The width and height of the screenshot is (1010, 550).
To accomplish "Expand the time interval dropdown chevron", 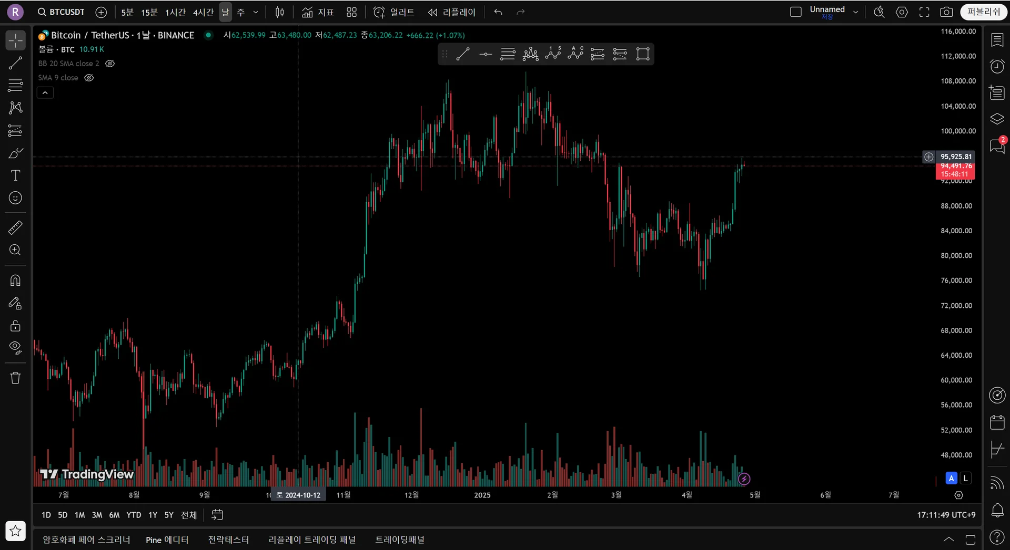I will (x=256, y=12).
